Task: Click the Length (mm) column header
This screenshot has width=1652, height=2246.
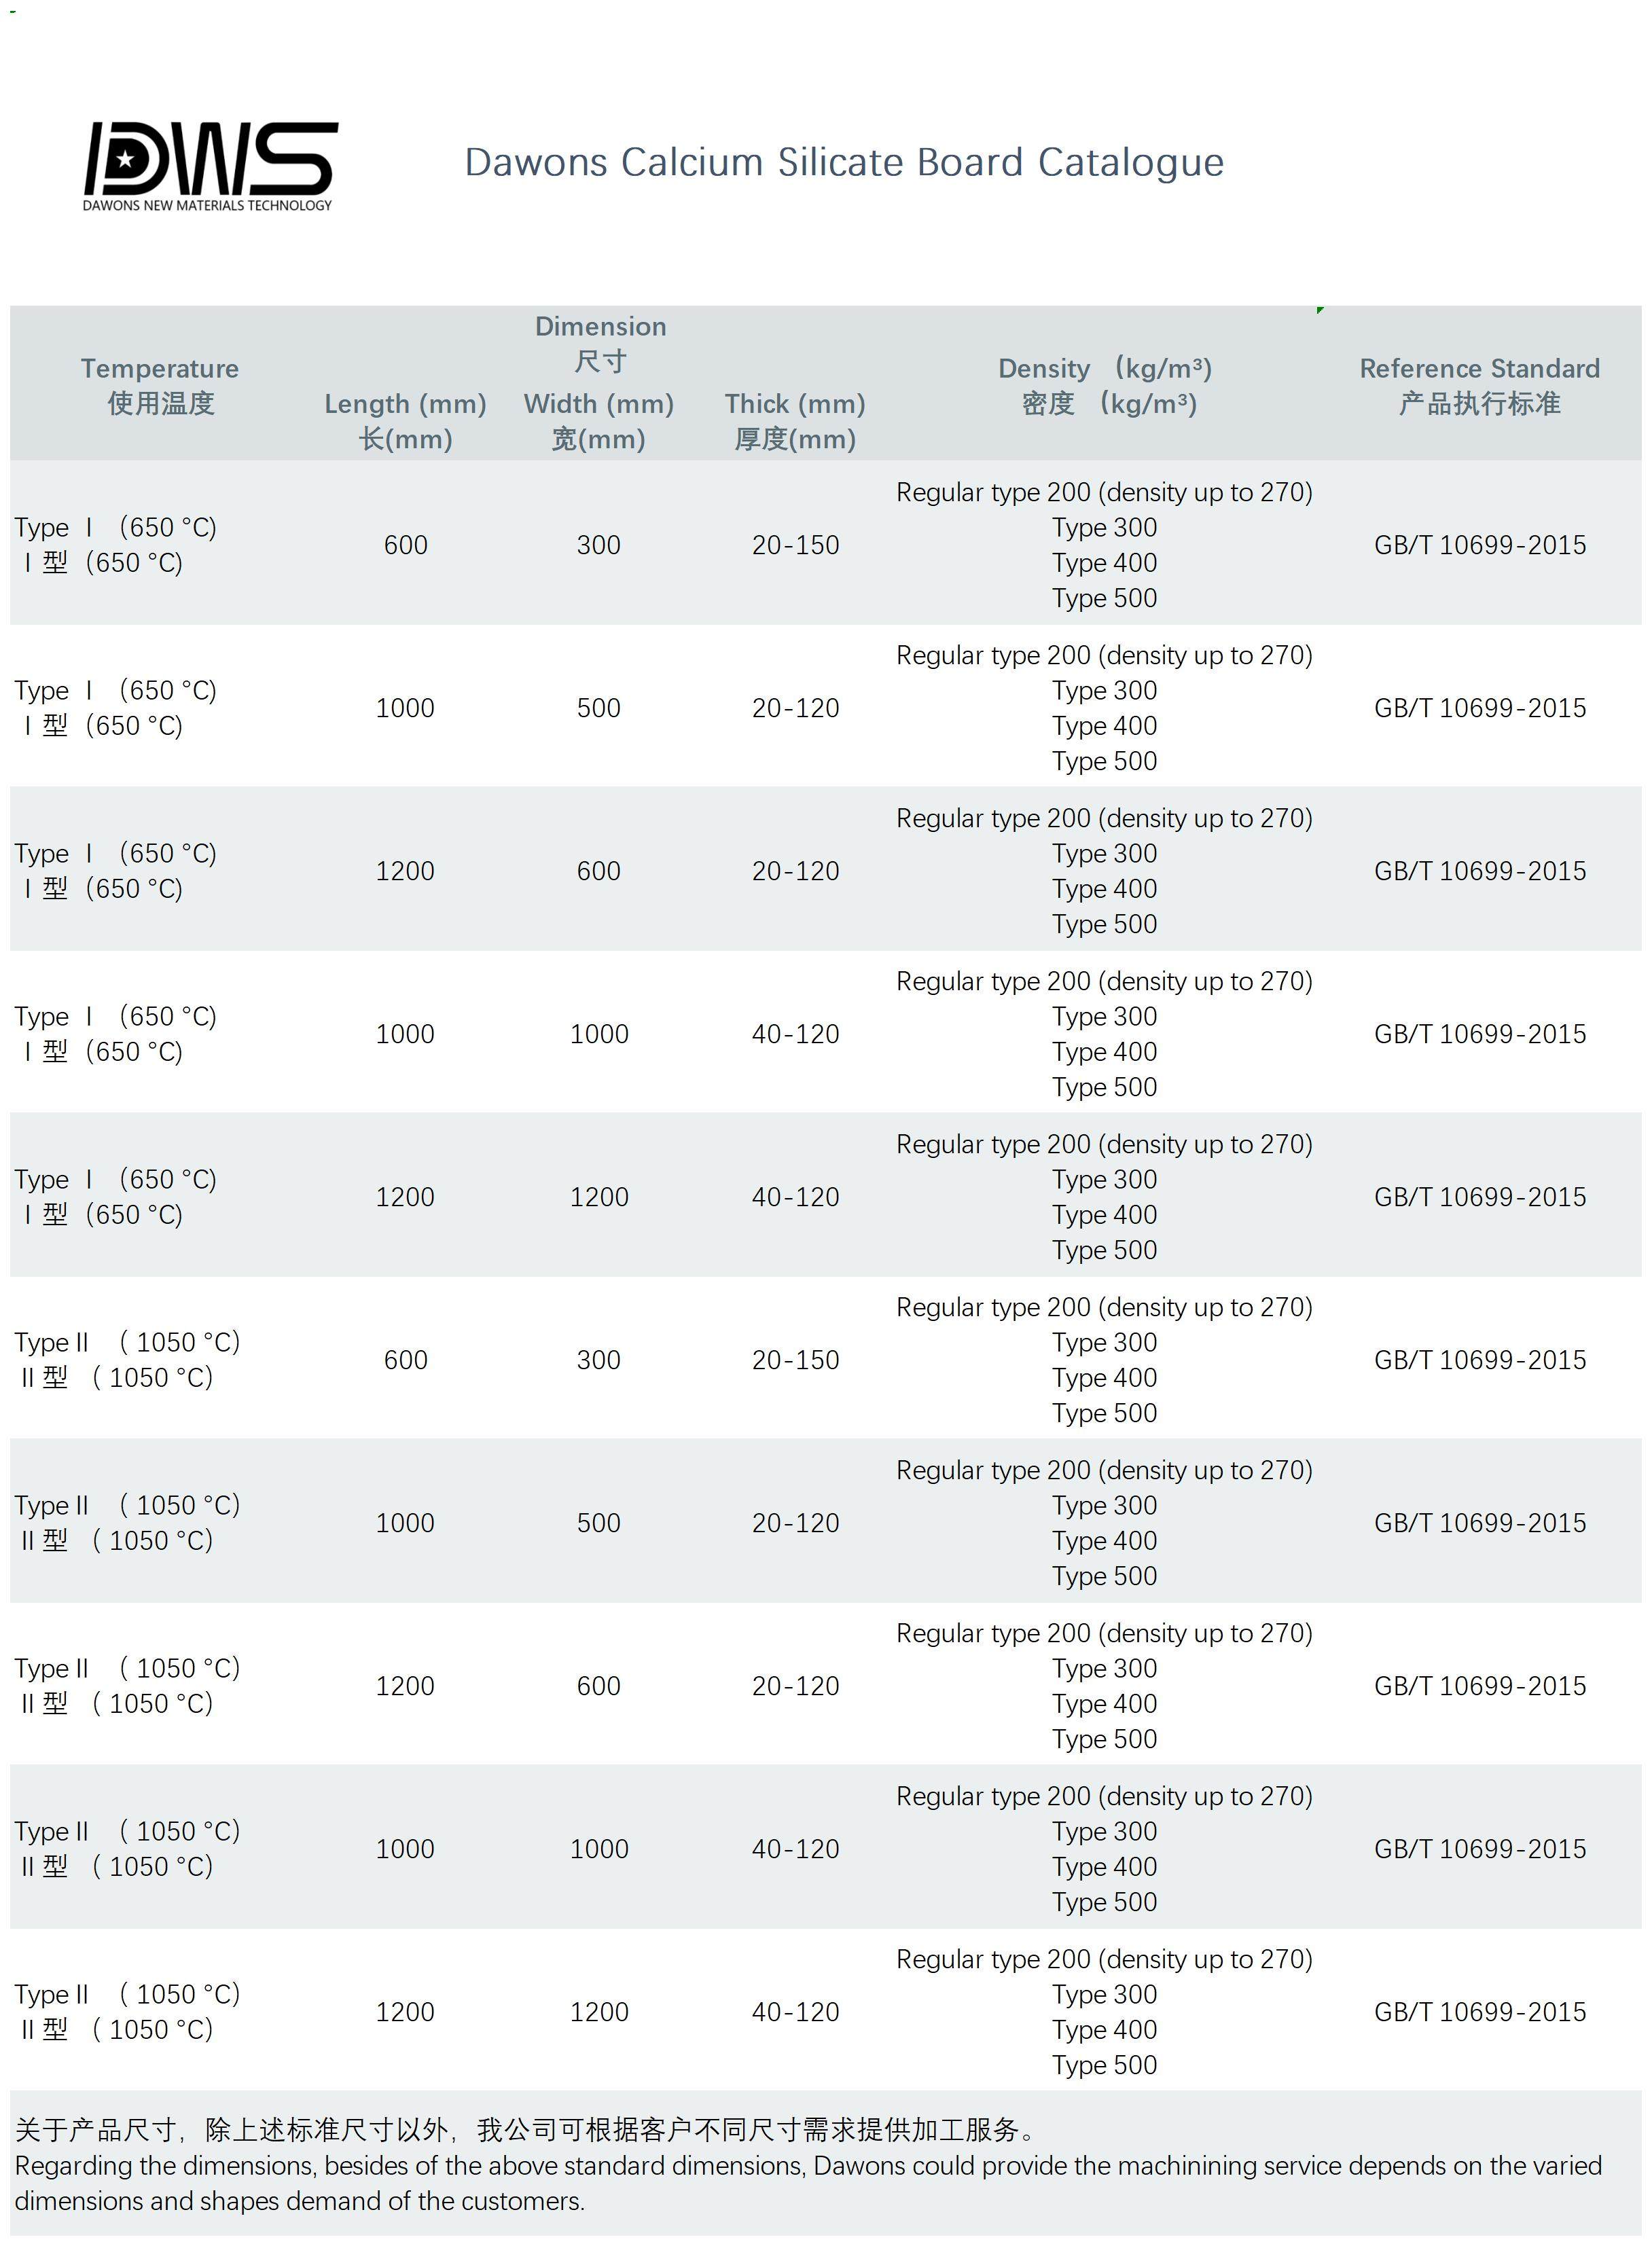Action: pos(405,421)
